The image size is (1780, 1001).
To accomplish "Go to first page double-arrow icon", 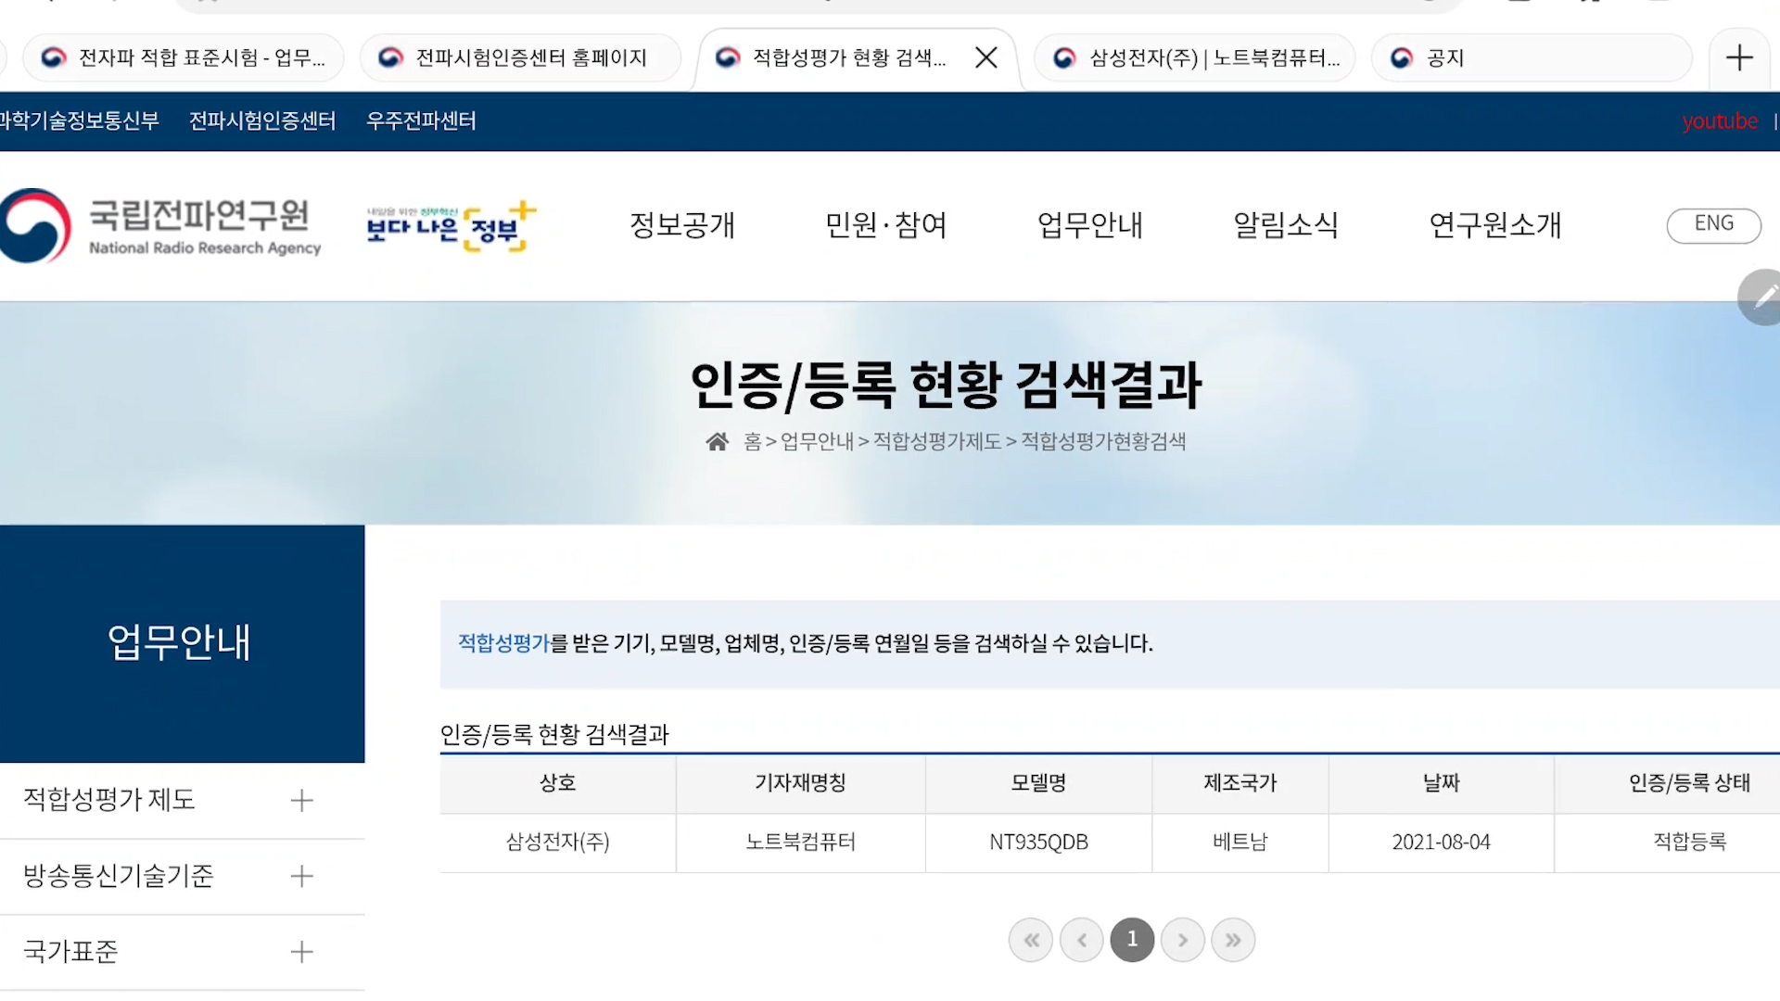I will (x=1031, y=940).
